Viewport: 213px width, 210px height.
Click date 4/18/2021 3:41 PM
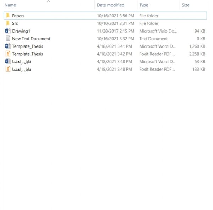(x=114, y=46)
